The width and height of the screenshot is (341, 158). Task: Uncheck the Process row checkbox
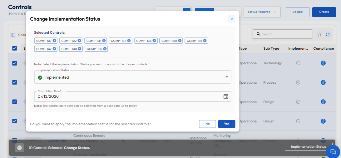[x=15, y=82]
